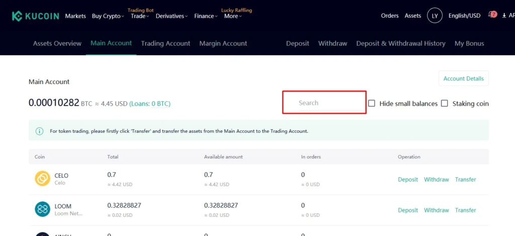Click the CELO coin name text
Screen dimensions: 515x236
[x=61, y=176]
